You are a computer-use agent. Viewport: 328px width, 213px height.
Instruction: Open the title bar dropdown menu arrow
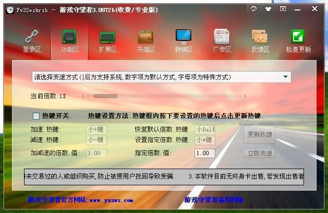tap(283, 9)
